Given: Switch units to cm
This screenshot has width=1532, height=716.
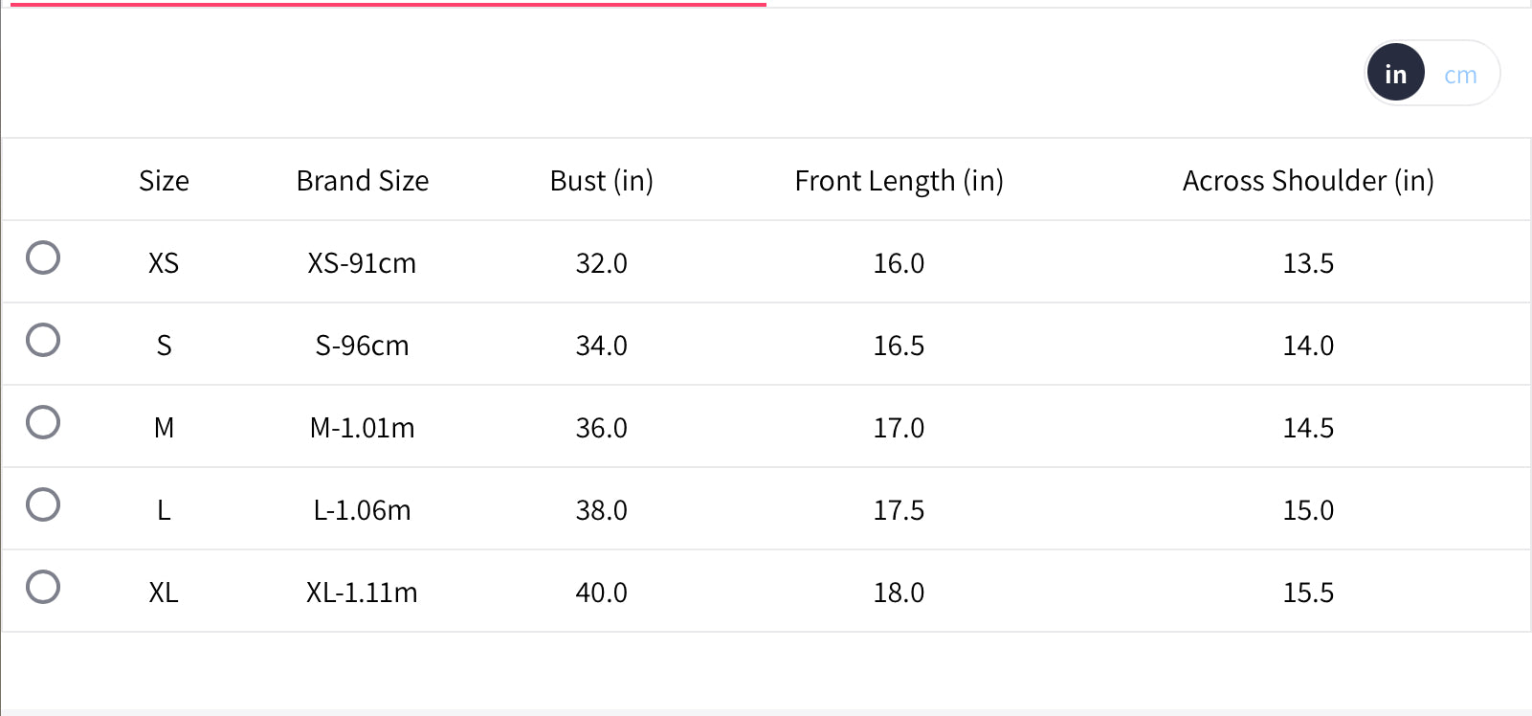Looking at the screenshot, I should click(x=1460, y=75).
